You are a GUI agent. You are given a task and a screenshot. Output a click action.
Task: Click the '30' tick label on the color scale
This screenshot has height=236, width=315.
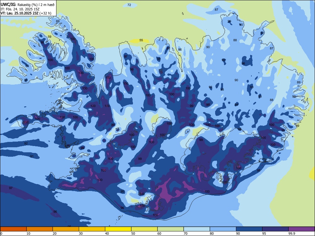[x=81, y=233]
